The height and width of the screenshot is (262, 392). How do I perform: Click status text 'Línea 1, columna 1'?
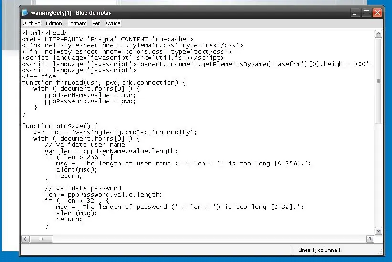[319, 250]
